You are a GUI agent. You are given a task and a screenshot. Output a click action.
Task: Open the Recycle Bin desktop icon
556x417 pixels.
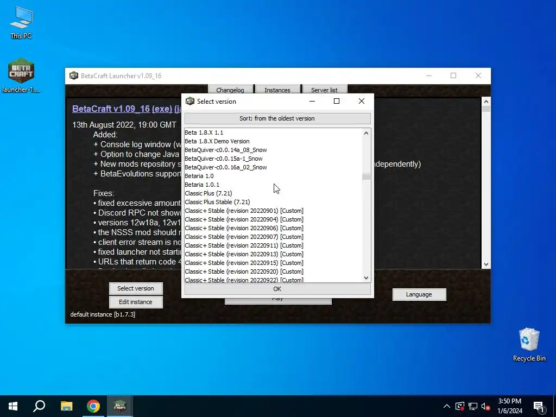[529, 345]
